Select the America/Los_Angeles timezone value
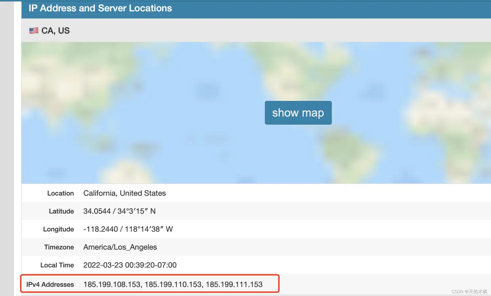Screen dimensions: 491x296 120,247
